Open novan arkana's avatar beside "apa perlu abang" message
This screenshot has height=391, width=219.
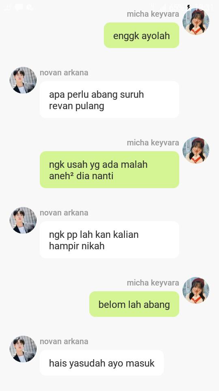23,80
